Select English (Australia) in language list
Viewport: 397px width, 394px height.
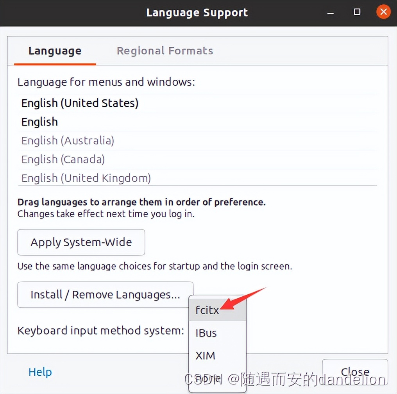pyautogui.click(x=67, y=140)
